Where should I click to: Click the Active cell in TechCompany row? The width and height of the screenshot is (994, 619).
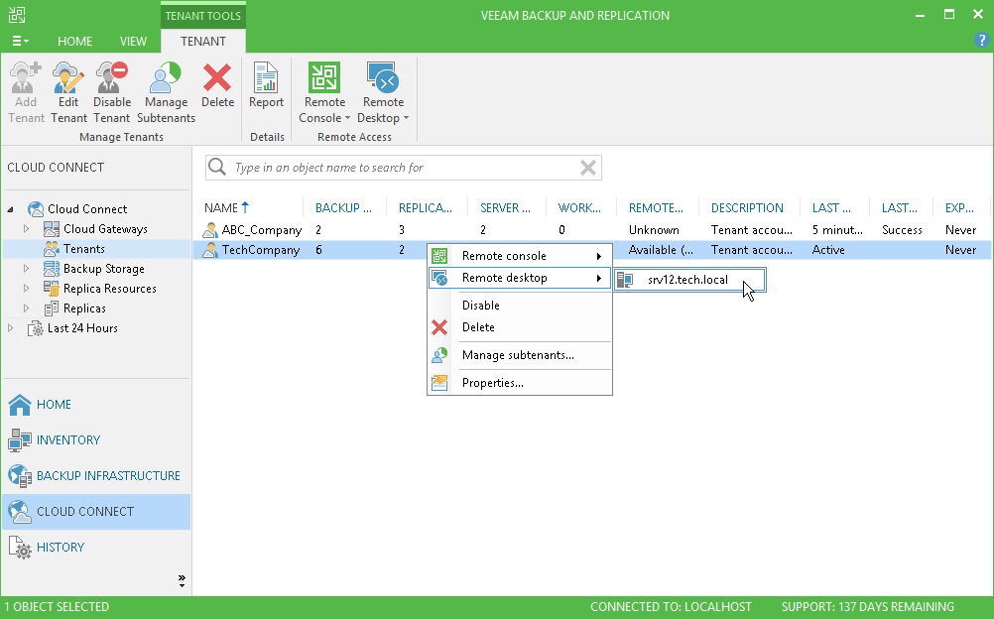828,250
